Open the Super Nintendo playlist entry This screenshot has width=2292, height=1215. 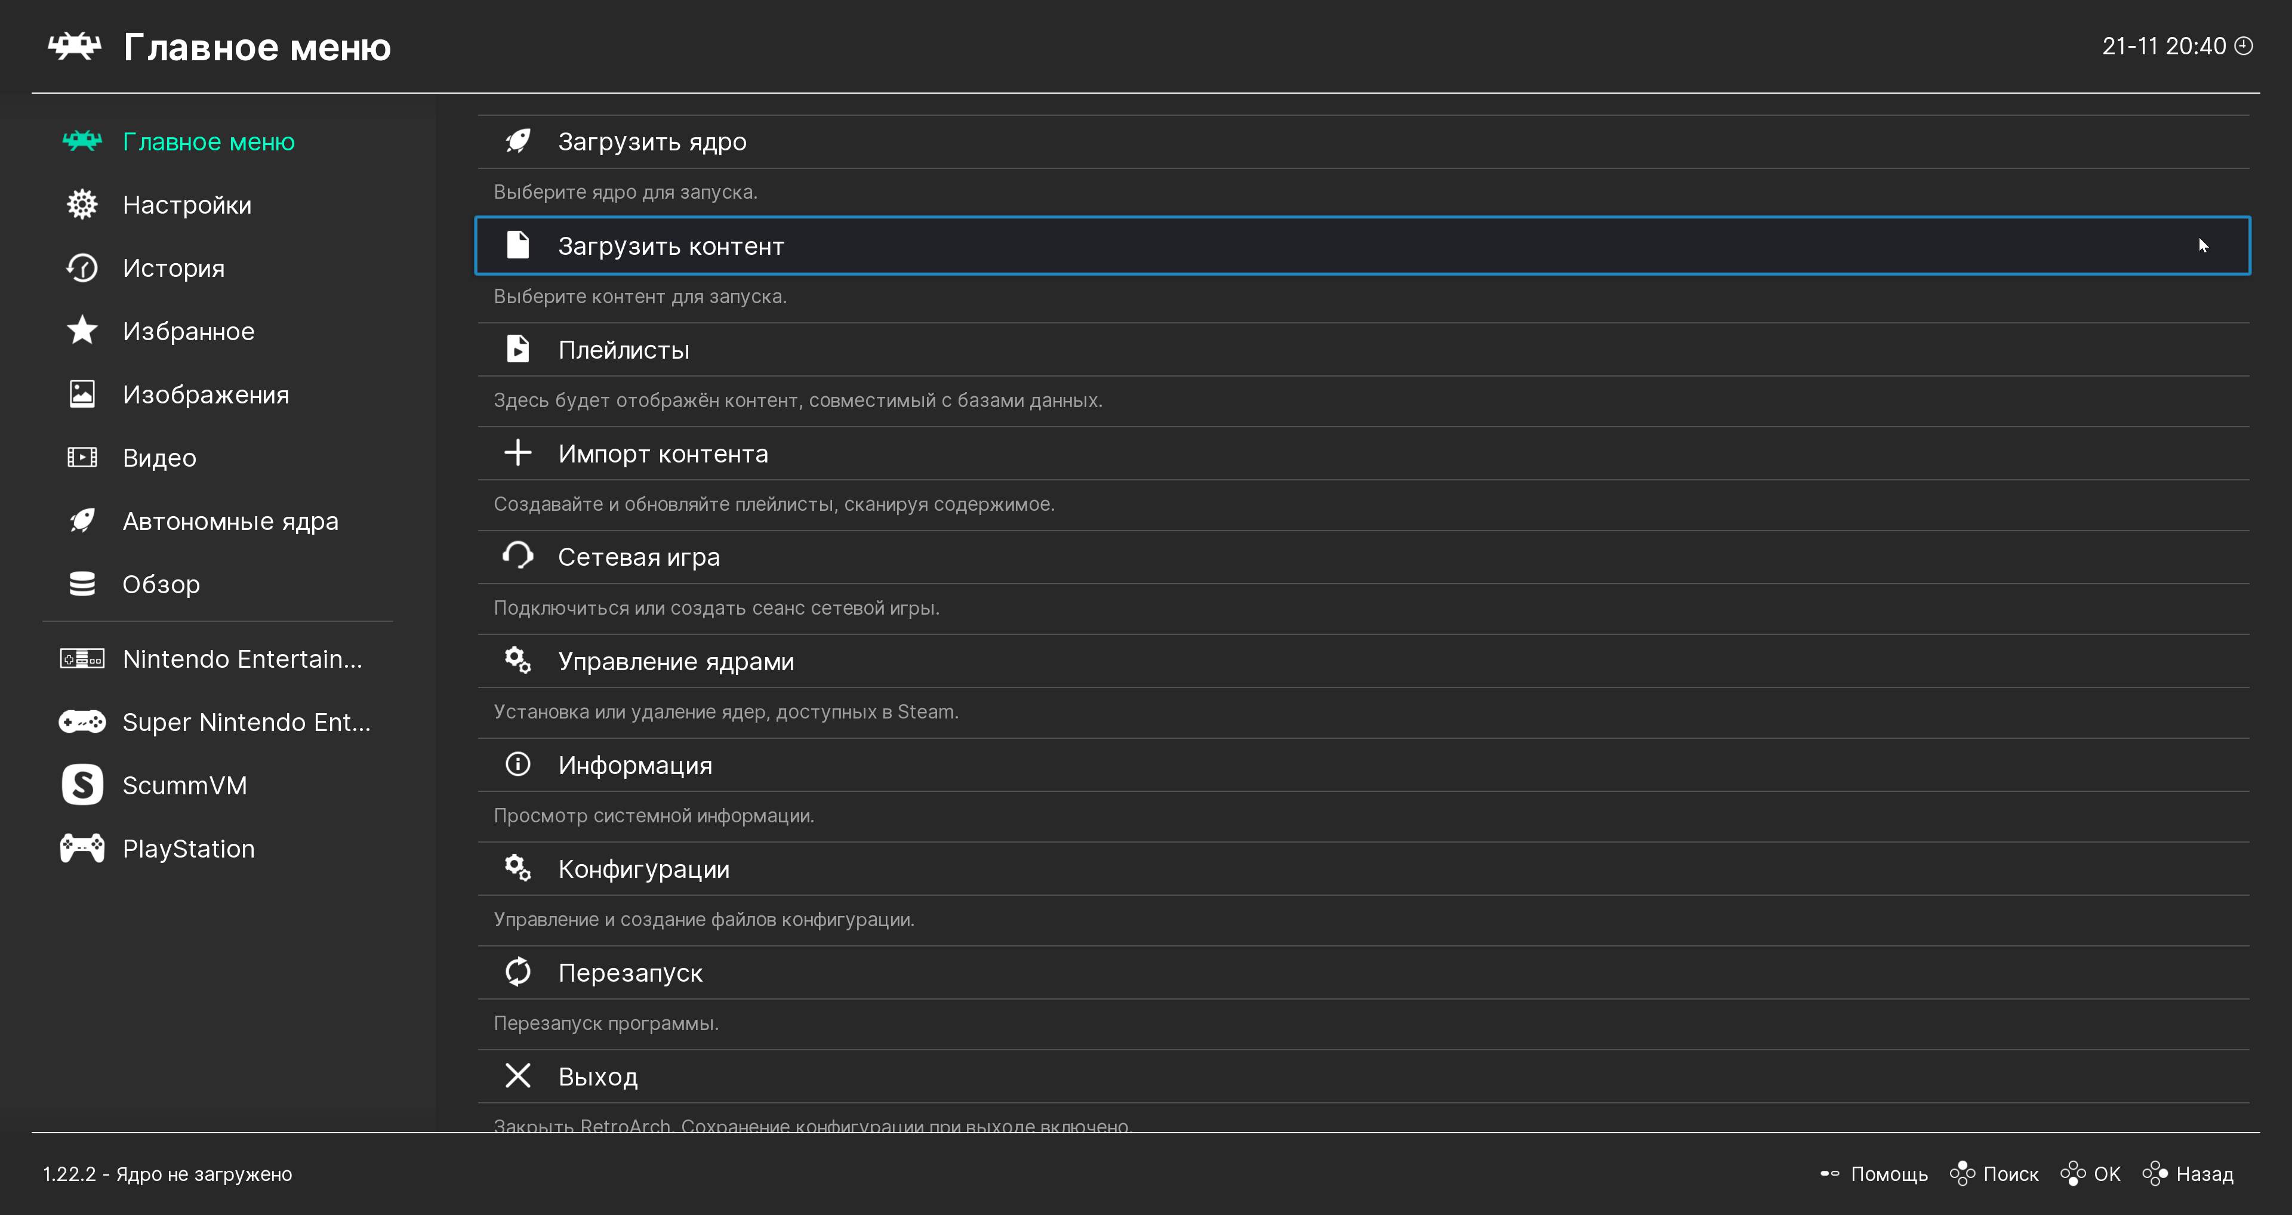[245, 722]
